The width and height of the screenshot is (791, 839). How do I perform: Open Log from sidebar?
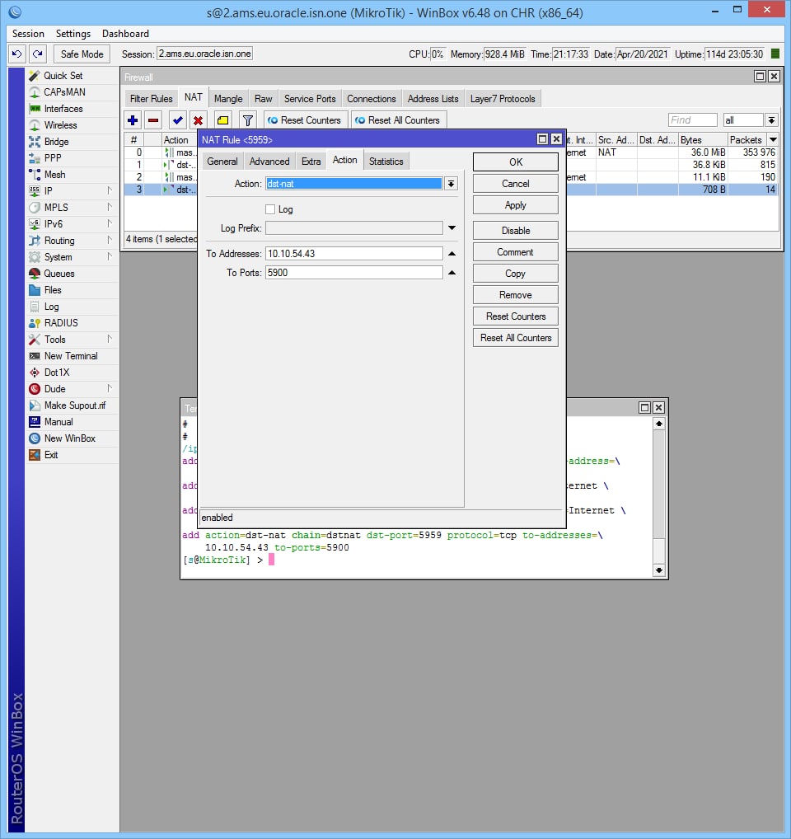point(51,307)
